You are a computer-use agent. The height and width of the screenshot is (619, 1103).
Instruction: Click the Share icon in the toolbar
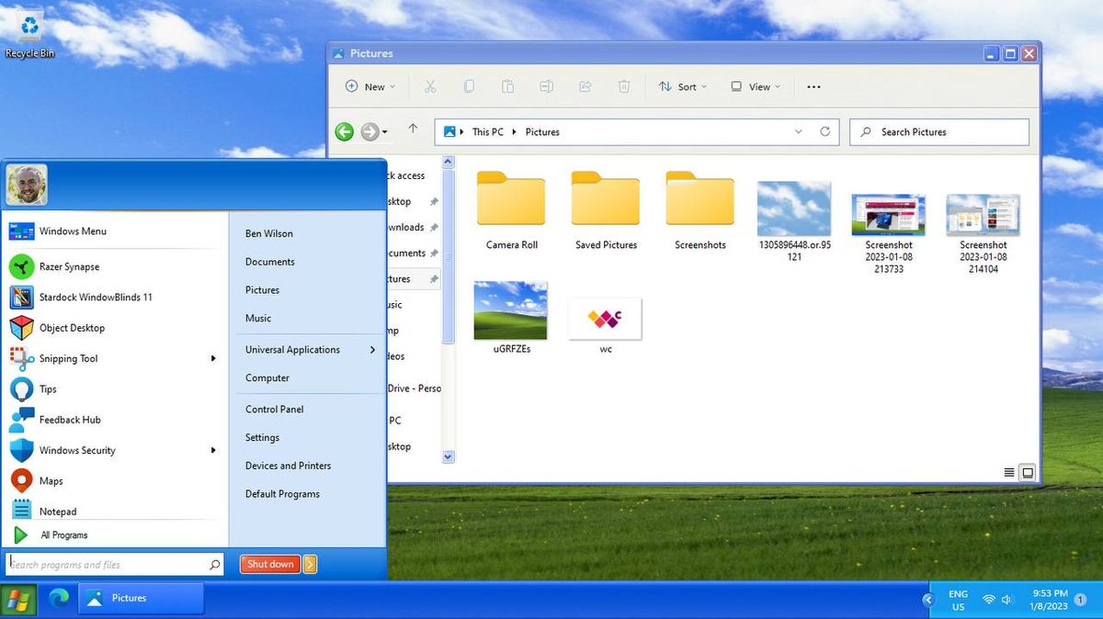585,85
